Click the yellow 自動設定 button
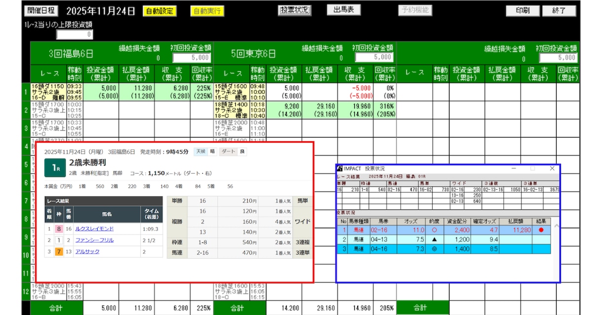This screenshot has height=315, width=602. [160, 11]
